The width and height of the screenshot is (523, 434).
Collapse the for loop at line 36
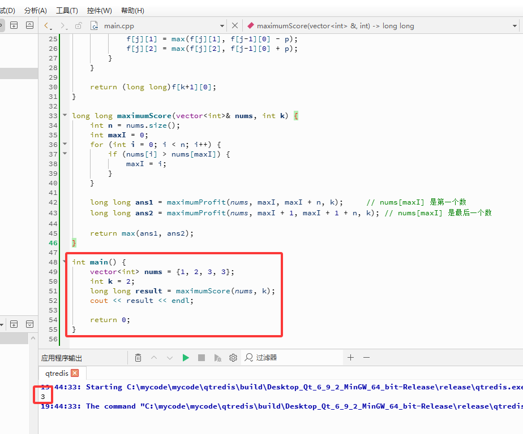pyautogui.click(x=65, y=144)
